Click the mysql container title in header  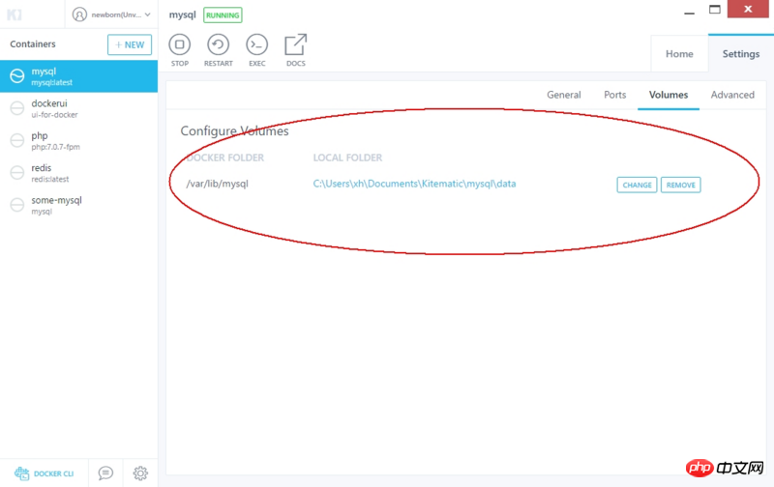click(x=182, y=14)
